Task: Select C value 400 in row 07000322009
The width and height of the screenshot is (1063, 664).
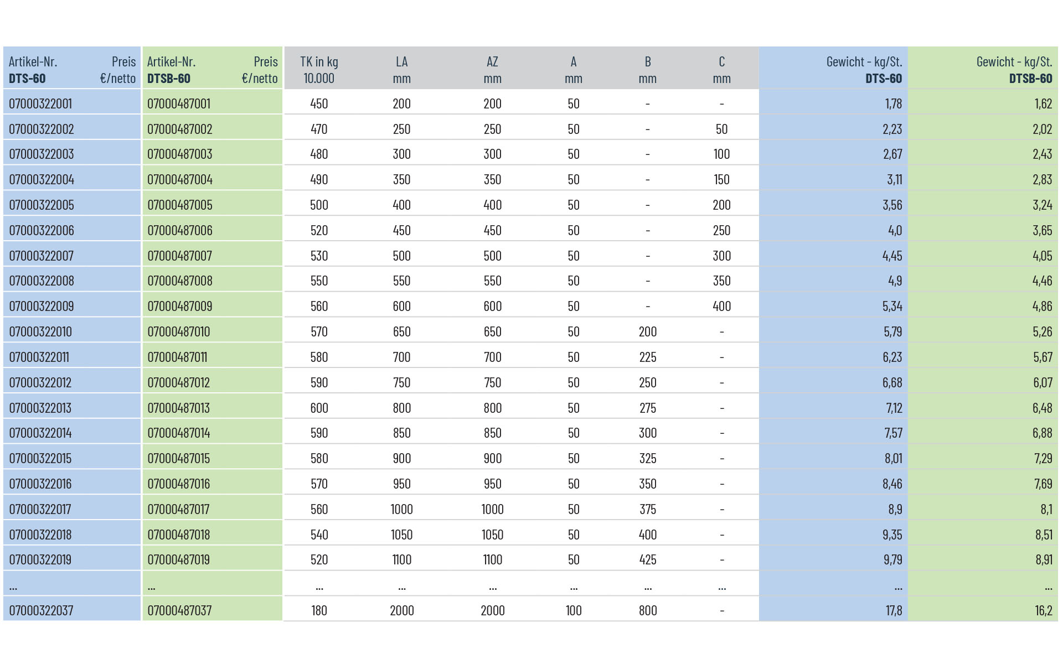Action: point(722,306)
